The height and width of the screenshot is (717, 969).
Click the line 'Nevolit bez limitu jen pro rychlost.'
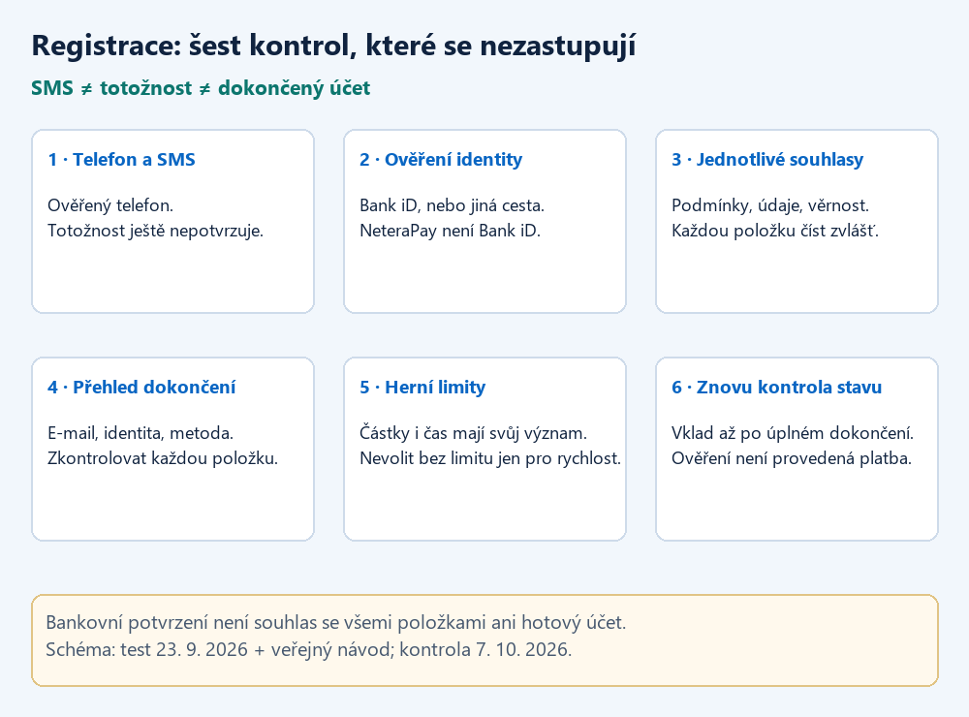(490, 458)
